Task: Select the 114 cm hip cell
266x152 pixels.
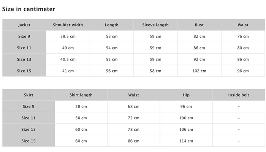Action: point(186,141)
